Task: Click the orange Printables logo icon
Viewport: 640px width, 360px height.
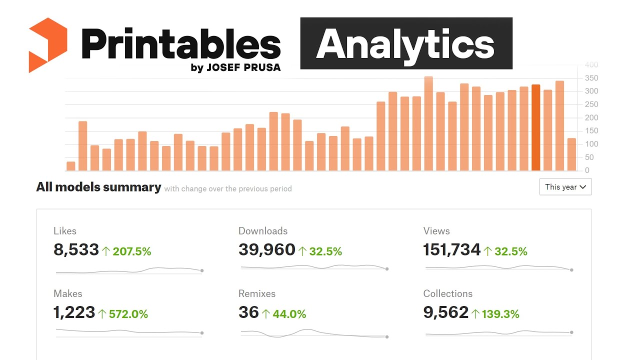Action: pyautogui.click(x=48, y=45)
